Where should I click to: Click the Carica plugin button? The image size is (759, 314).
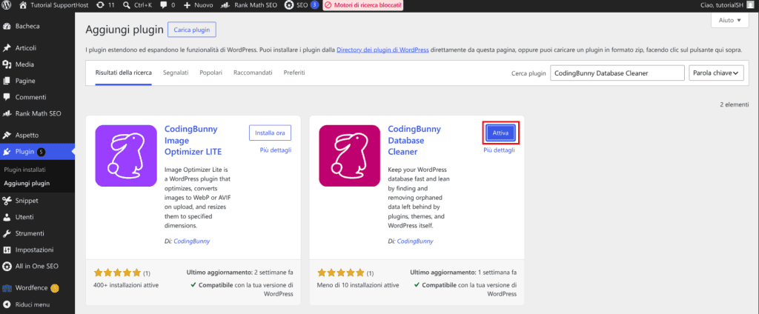pyautogui.click(x=192, y=30)
